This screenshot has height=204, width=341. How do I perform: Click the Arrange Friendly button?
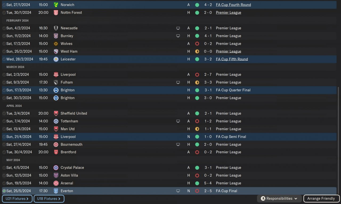(x=321, y=199)
